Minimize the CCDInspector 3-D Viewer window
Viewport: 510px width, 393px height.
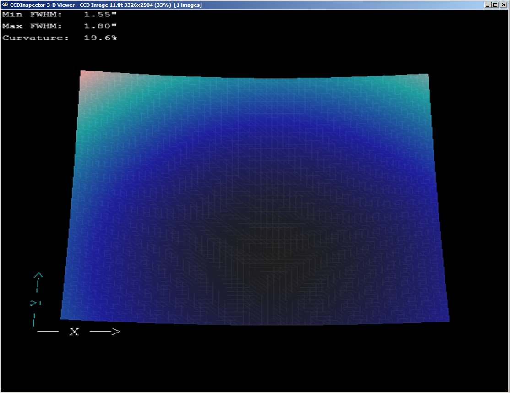click(488, 5)
